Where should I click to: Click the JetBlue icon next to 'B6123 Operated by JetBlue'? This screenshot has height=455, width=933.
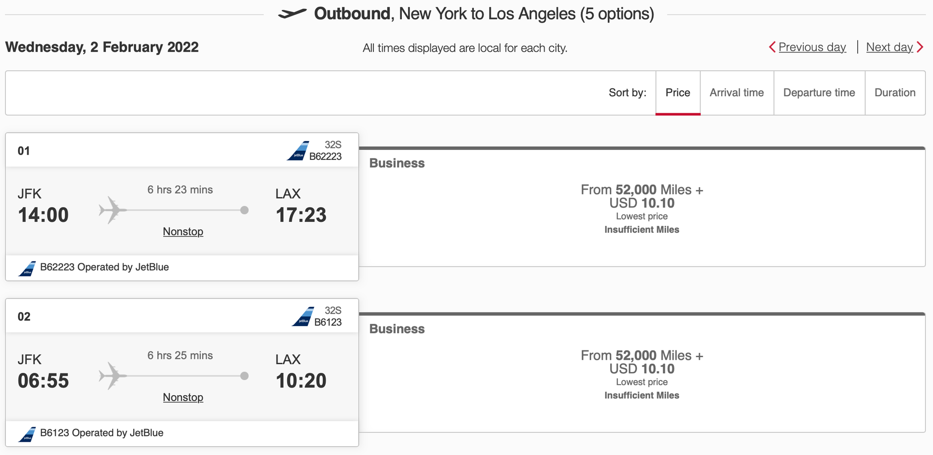pos(28,433)
